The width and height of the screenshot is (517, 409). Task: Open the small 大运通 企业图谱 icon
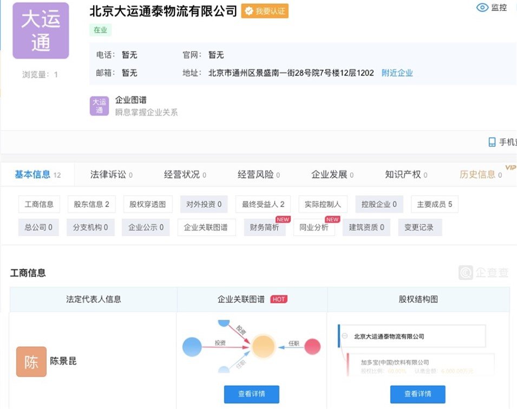pyautogui.click(x=99, y=106)
